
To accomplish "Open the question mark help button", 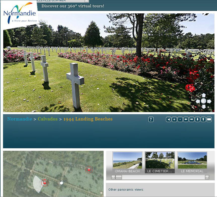I will coord(151,119).
